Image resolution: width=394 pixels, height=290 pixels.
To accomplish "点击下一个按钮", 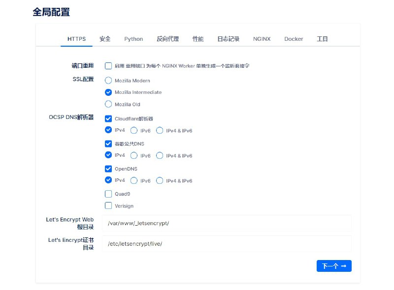I will click(334, 265).
